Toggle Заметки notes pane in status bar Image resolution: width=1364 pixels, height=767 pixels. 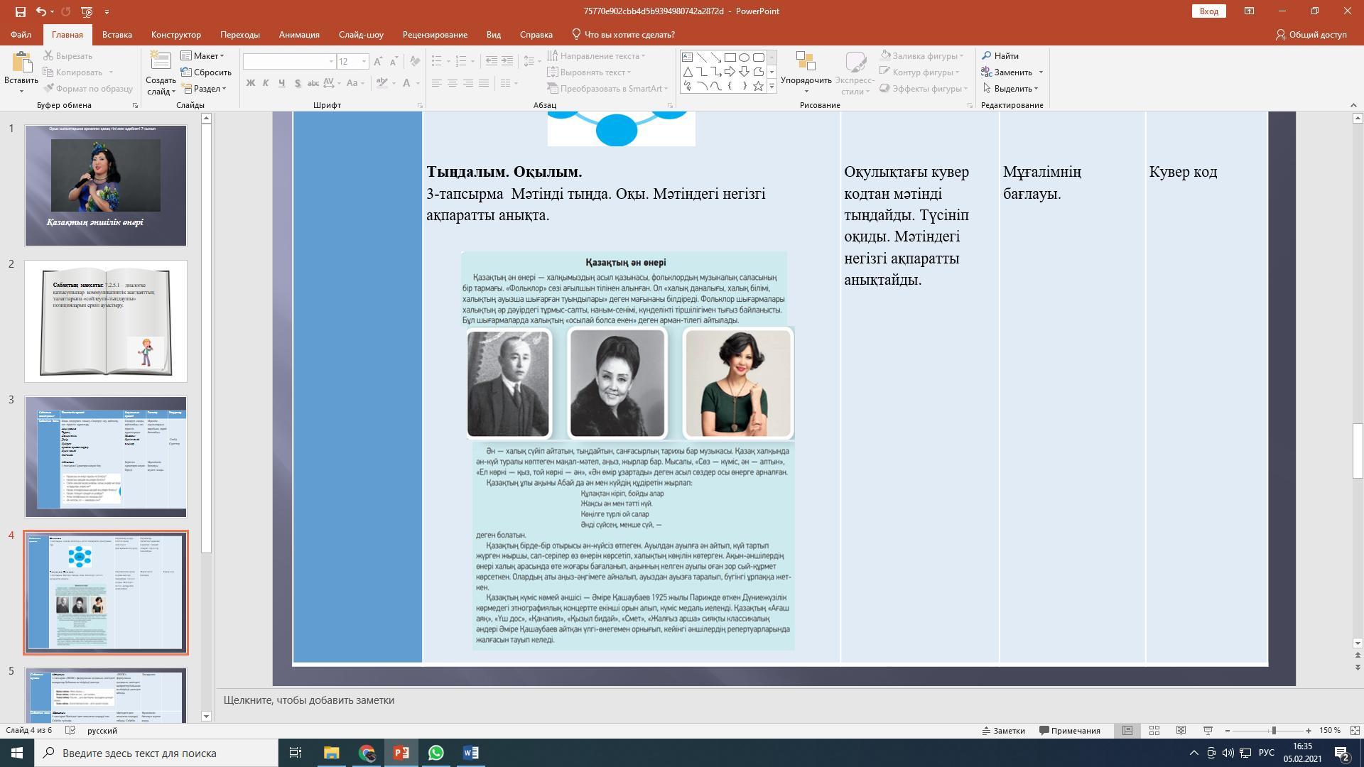click(1003, 730)
